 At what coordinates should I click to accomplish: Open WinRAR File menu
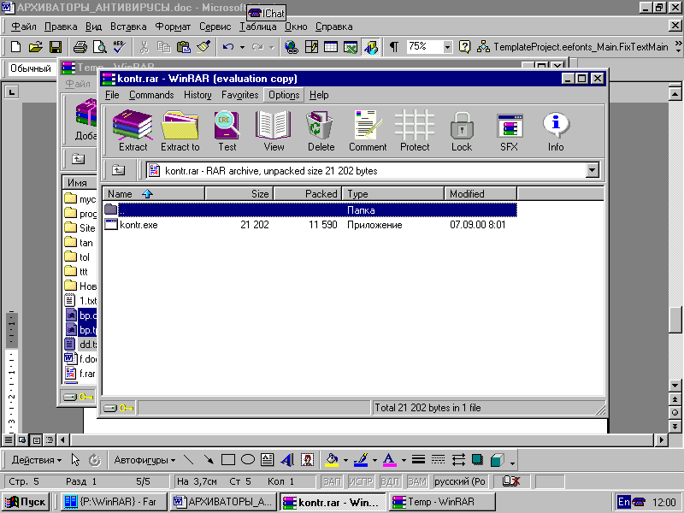tap(112, 95)
